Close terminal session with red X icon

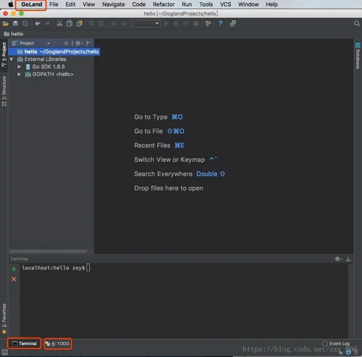tap(14, 279)
